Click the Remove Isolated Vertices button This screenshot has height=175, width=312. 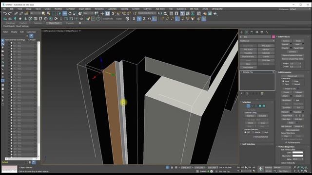pos(292,55)
